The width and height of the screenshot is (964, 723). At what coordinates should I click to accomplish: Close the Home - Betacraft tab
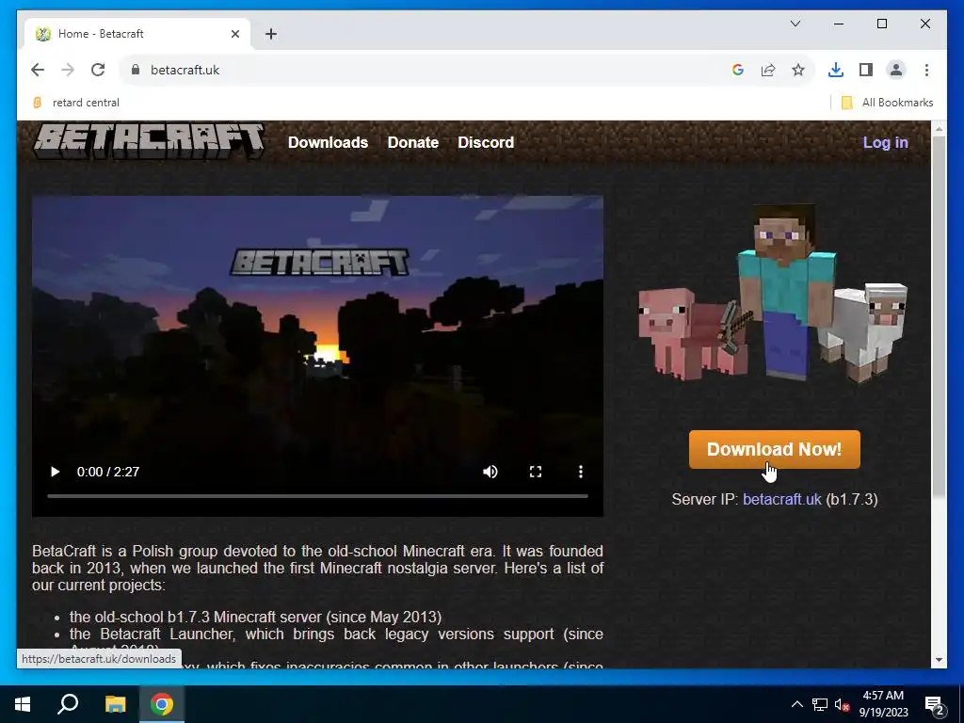[x=234, y=34]
